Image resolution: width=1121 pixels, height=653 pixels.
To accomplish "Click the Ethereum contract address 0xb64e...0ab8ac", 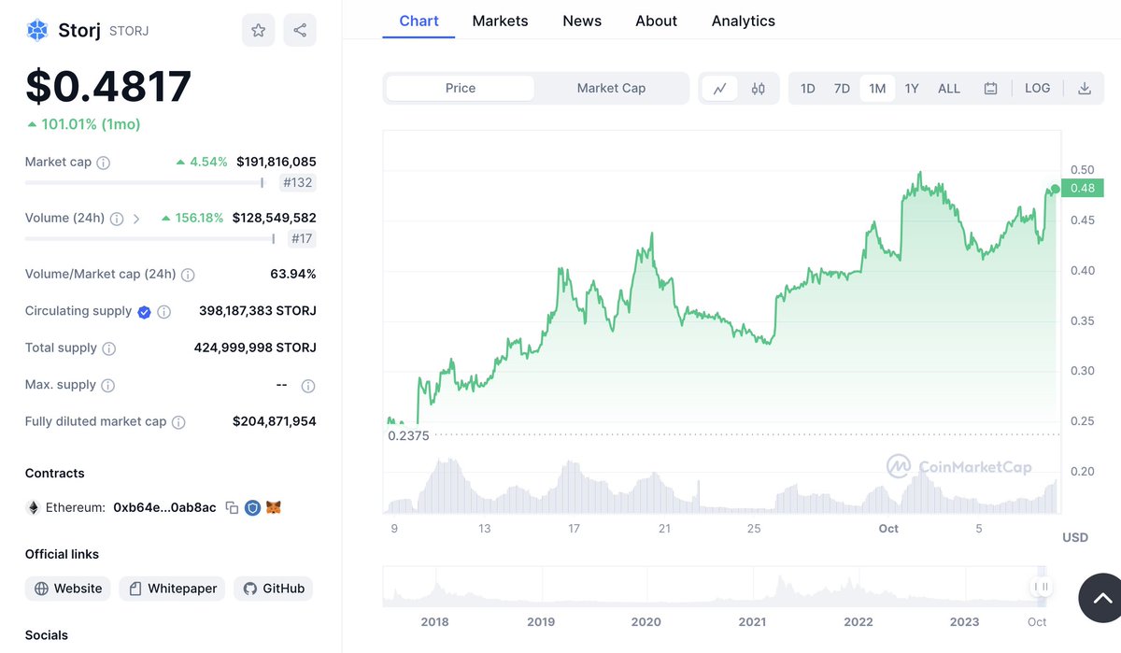I will click(164, 508).
